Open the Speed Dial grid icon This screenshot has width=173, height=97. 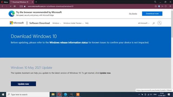(15, 6)
